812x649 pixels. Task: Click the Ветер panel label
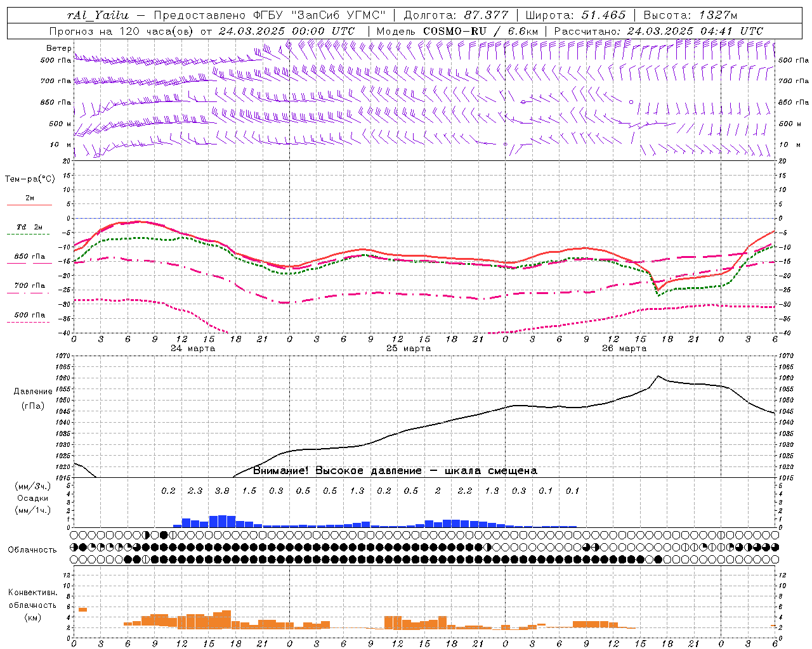tap(58, 48)
